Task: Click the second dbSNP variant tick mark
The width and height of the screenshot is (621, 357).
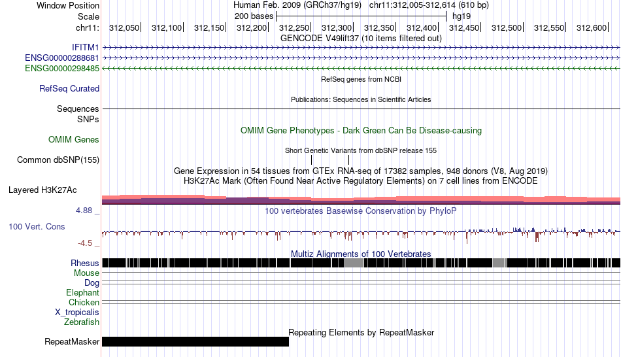Action: [348, 160]
